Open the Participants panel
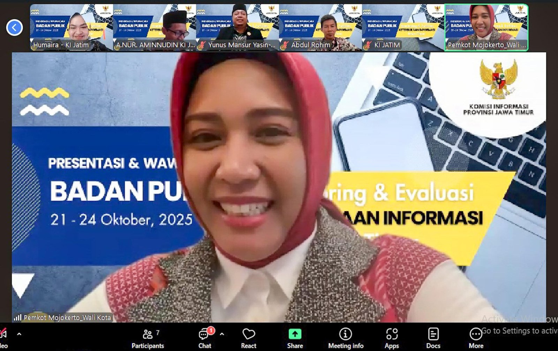The width and height of the screenshot is (558, 351). tap(148, 338)
